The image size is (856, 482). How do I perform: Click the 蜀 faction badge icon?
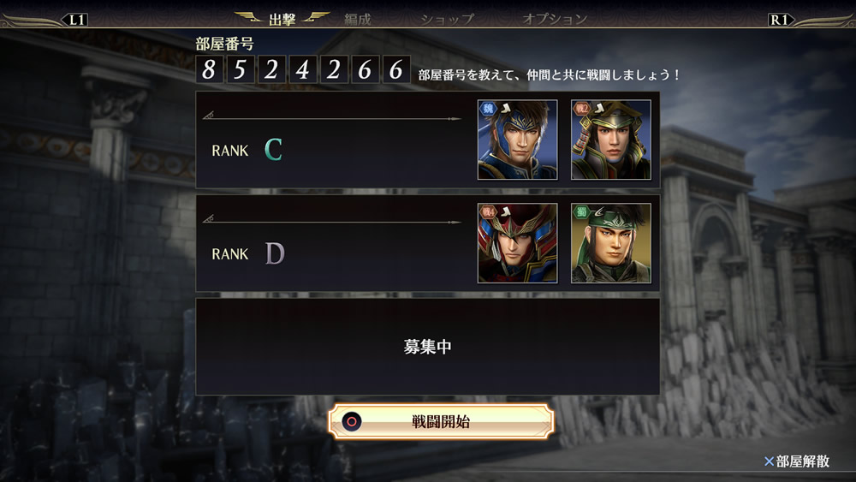pos(581,211)
